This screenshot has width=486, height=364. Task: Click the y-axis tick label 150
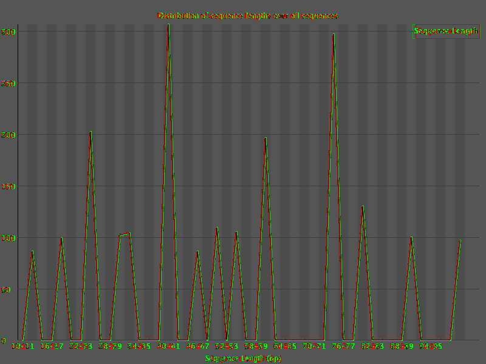[8, 187]
